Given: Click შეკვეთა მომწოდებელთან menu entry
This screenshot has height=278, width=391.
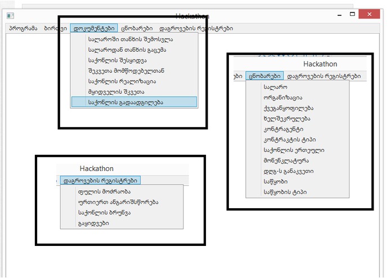Looking at the screenshot, I should coord(134,71).
